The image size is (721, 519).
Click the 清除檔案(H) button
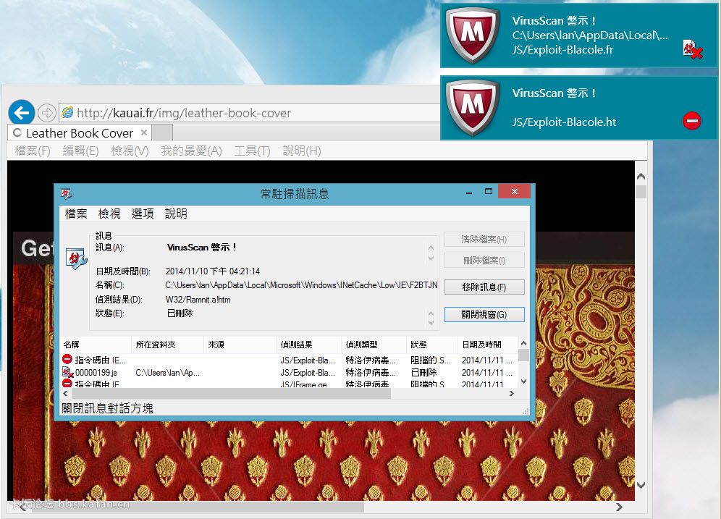tap(484, 240)
